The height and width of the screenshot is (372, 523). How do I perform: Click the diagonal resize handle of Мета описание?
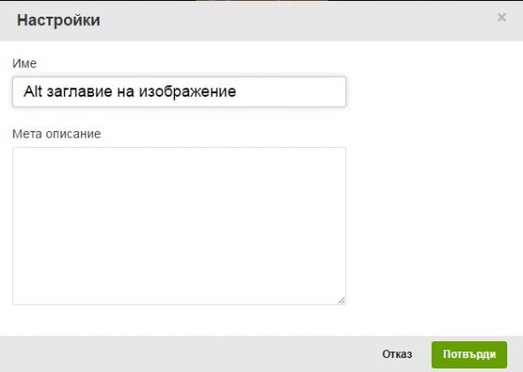point(342,300)
